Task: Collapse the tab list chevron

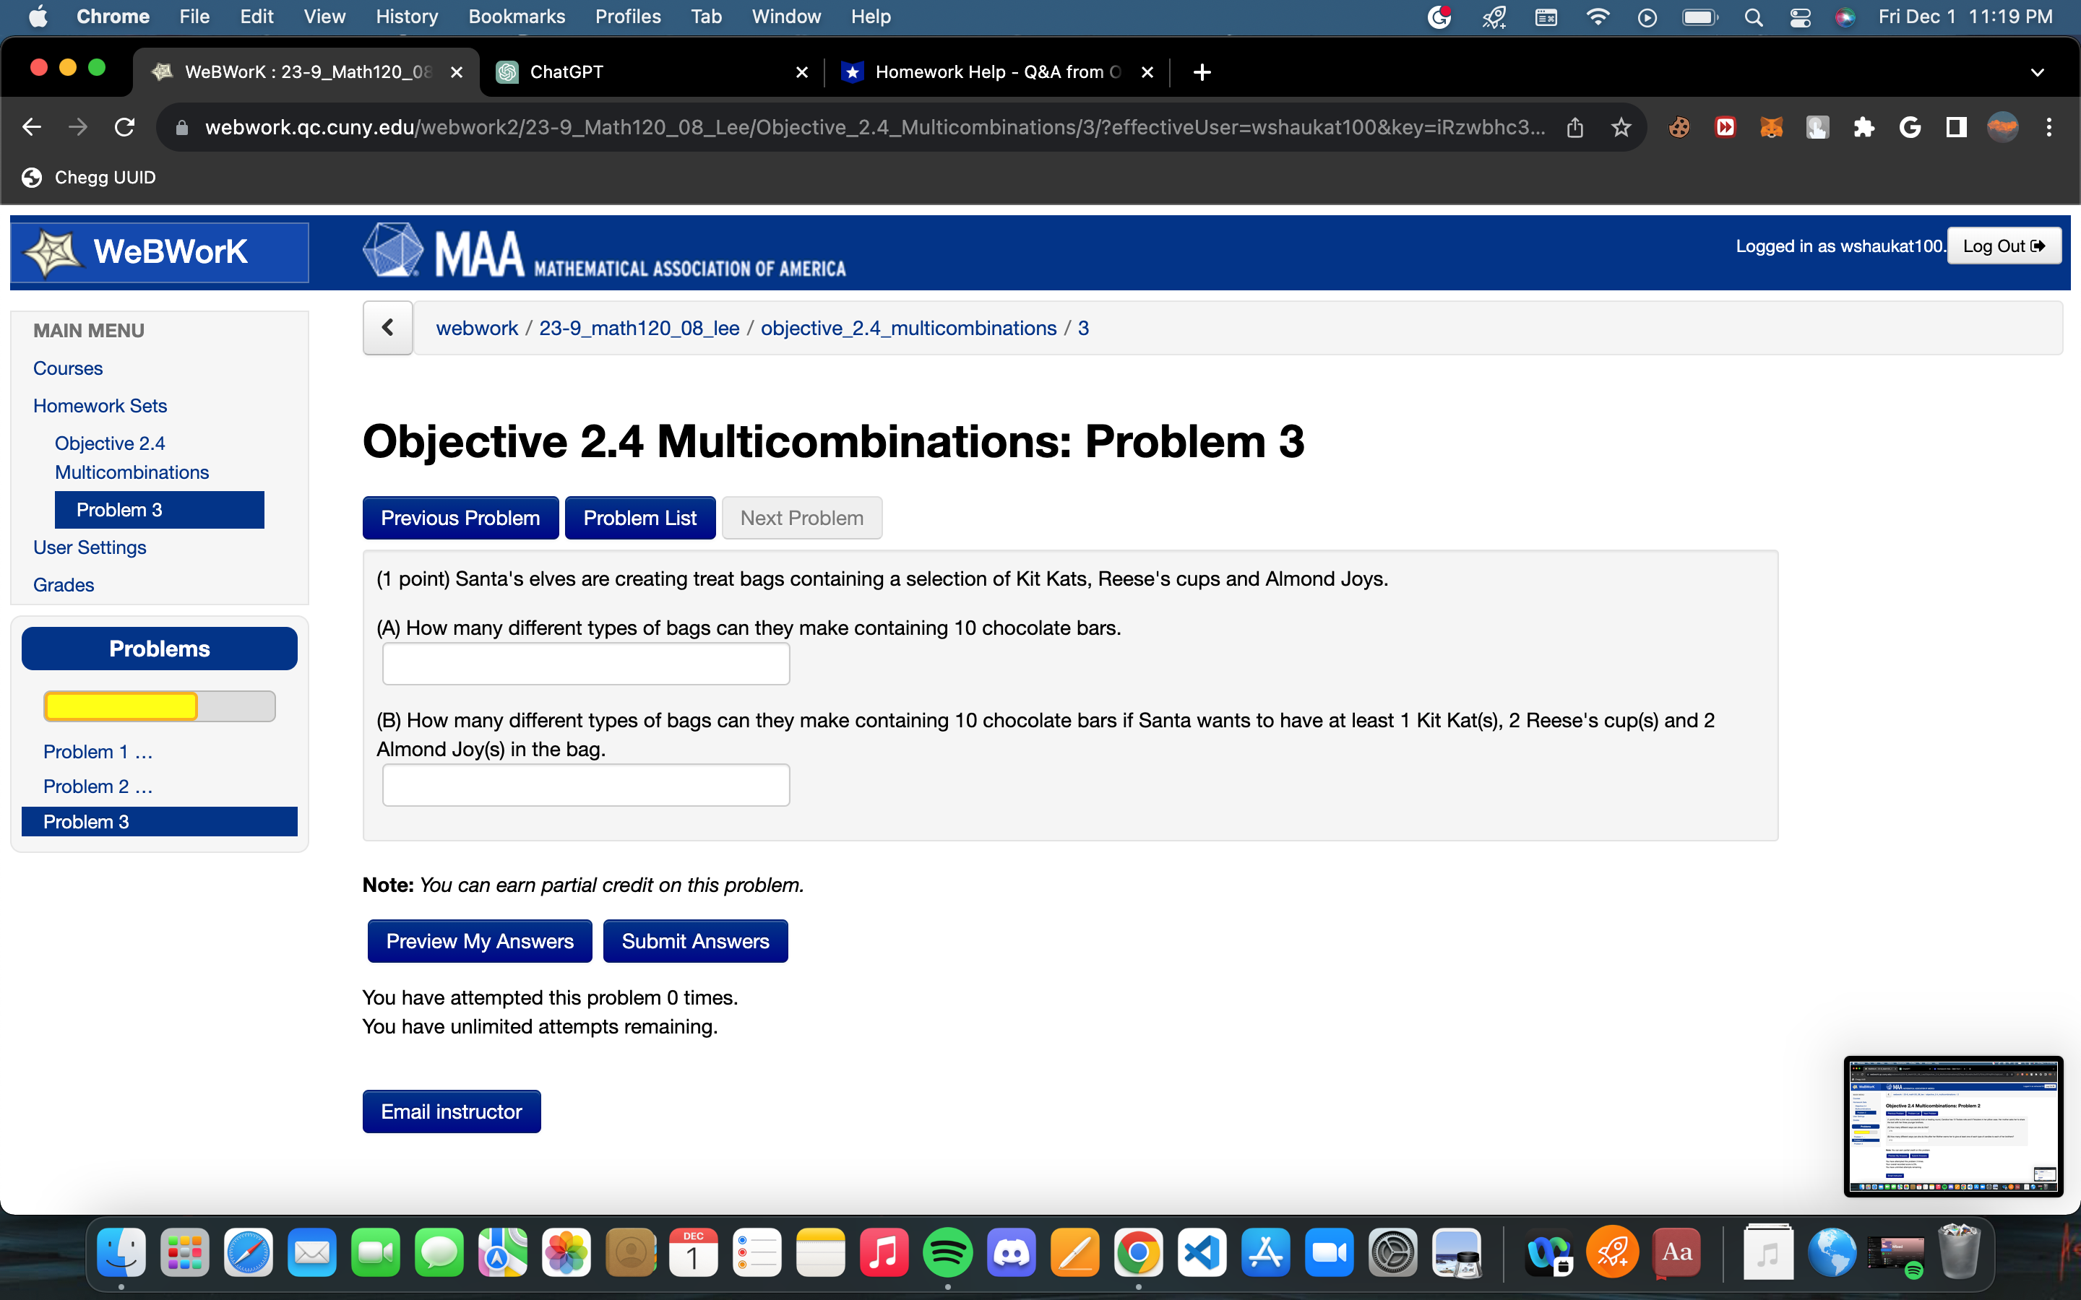Action: pyautogui.click(x=2039, y=72)
